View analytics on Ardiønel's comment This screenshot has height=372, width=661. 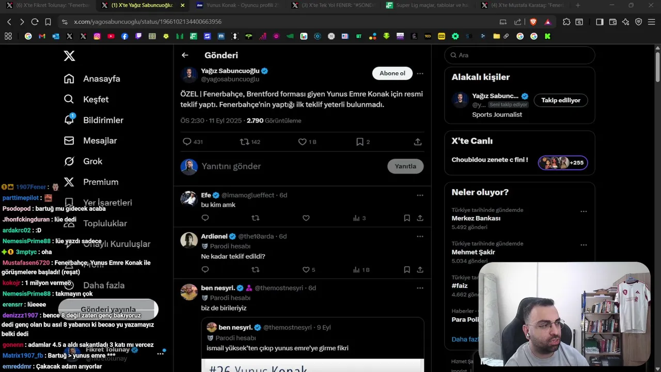(x=361, y=270)
